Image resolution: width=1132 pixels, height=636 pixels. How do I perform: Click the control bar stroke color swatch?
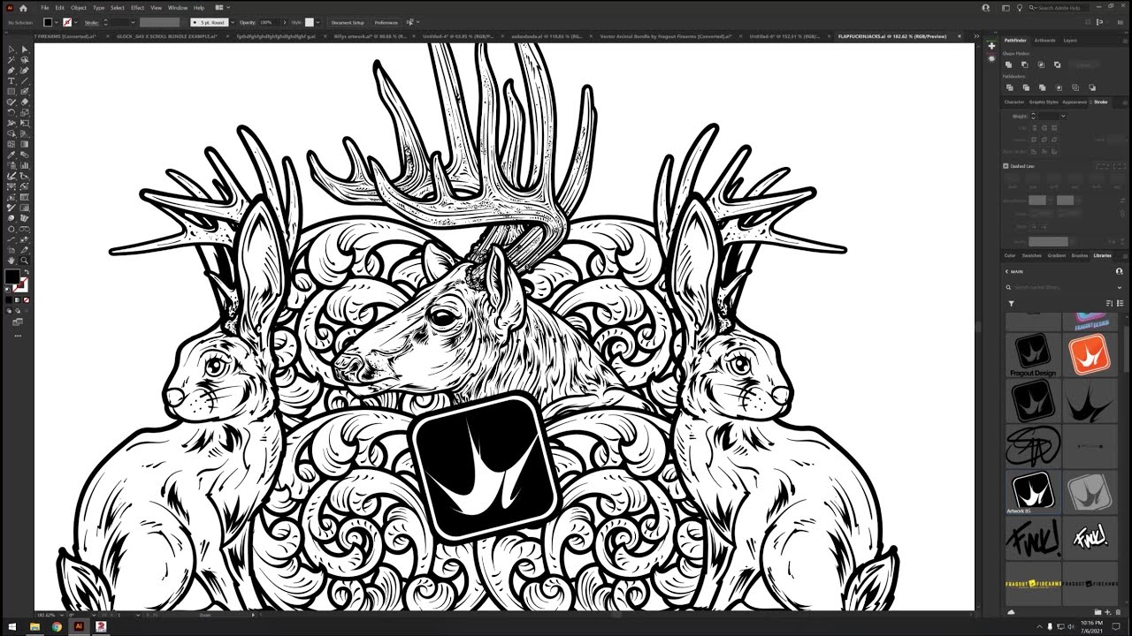pyautogui.click(x=68, y=22)
